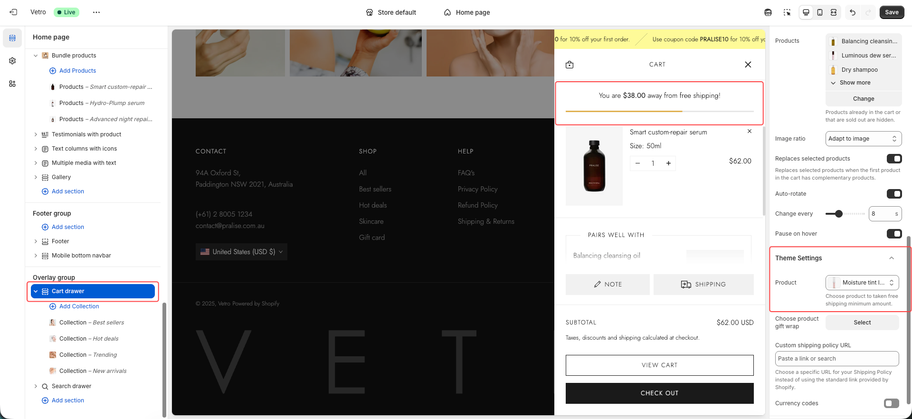This screenshot has height=419, width=912.
Task: Open the Image ratio dropdown
Action: [863, 139]
